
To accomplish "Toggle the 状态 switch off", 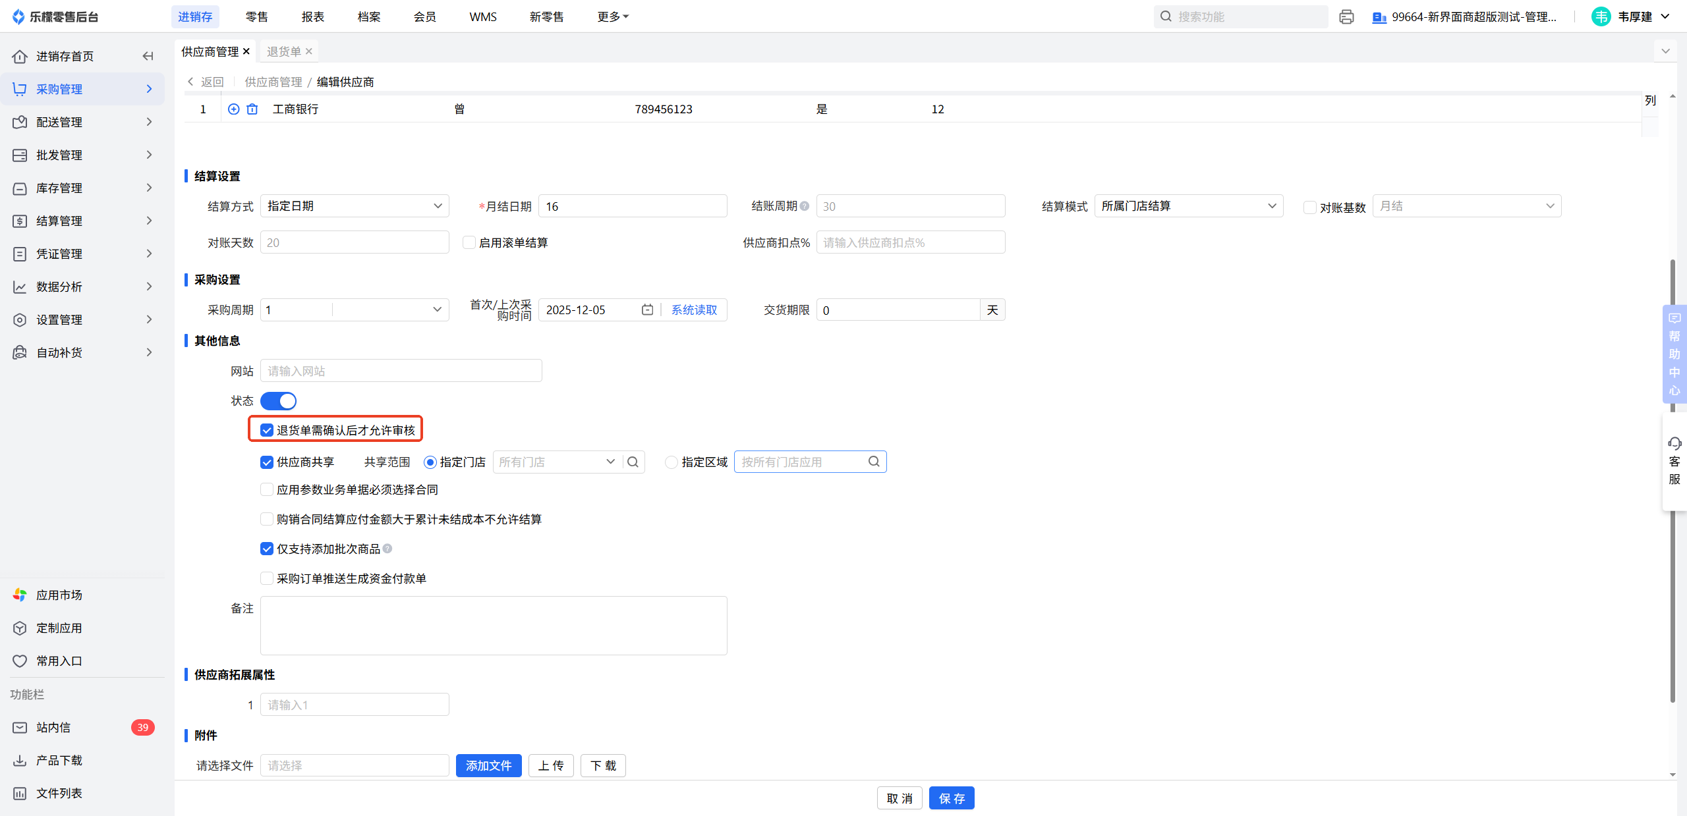I will (279, 400).
